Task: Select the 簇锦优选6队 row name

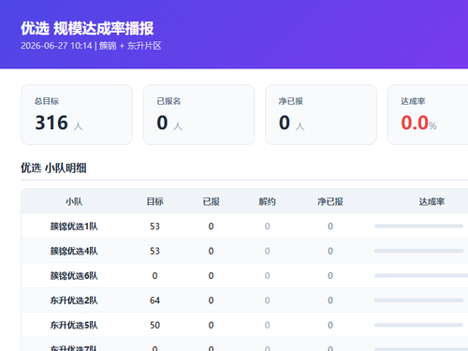Action: point(74,275)
